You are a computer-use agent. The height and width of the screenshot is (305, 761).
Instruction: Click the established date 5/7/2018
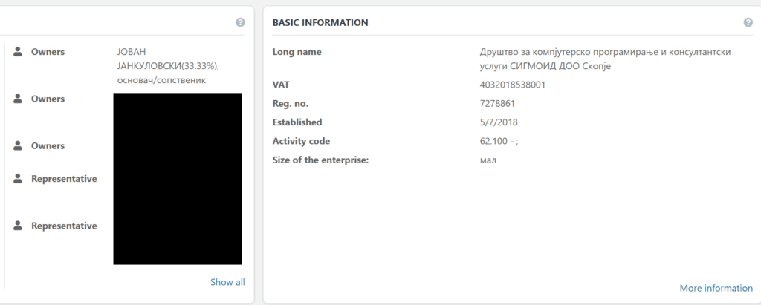click(x=497, y=122)
